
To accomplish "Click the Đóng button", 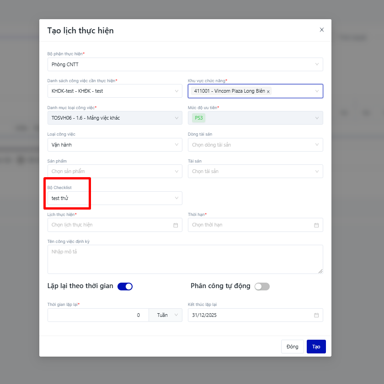I will (x=292, y=347).
